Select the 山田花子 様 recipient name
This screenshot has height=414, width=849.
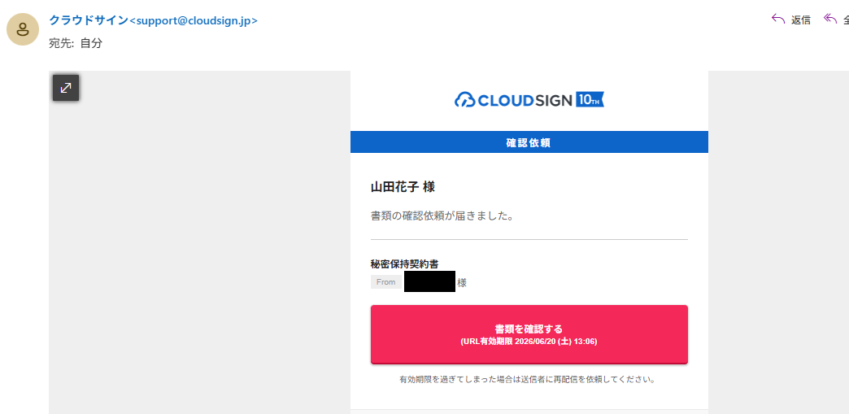pos(403,187)
